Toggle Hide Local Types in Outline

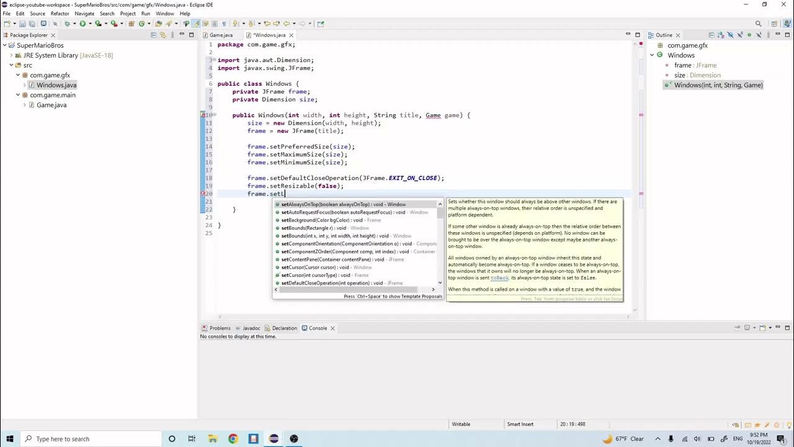point(759,35)
